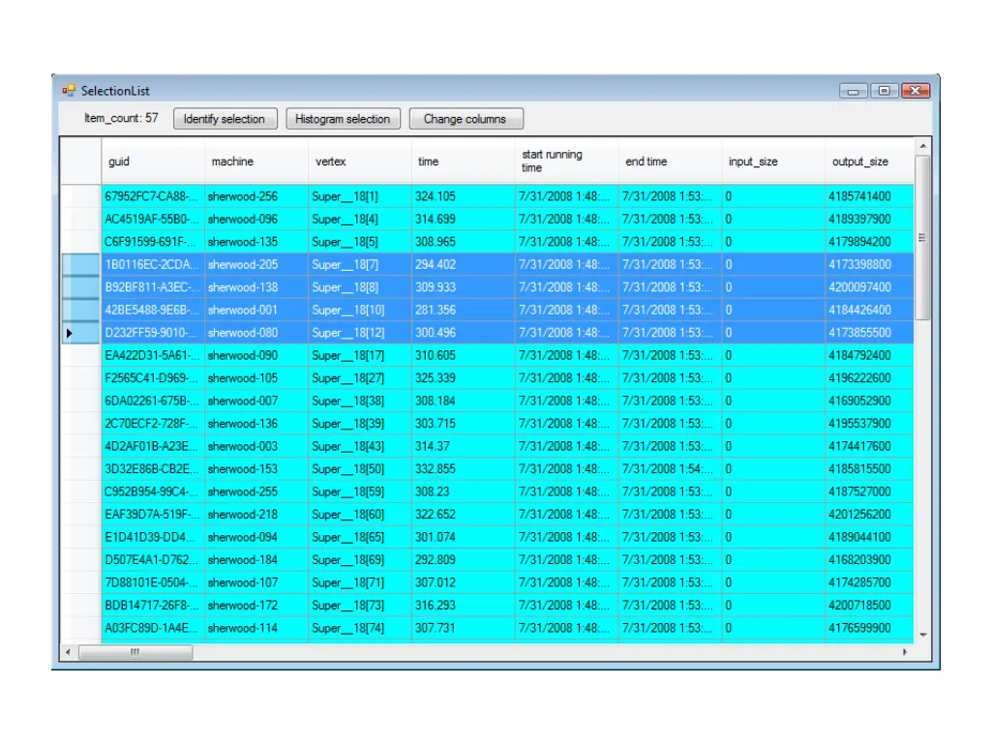Screen dimensions: 991x743
Task: Click the vertical scrollbar up arrow
Action: 922,146
